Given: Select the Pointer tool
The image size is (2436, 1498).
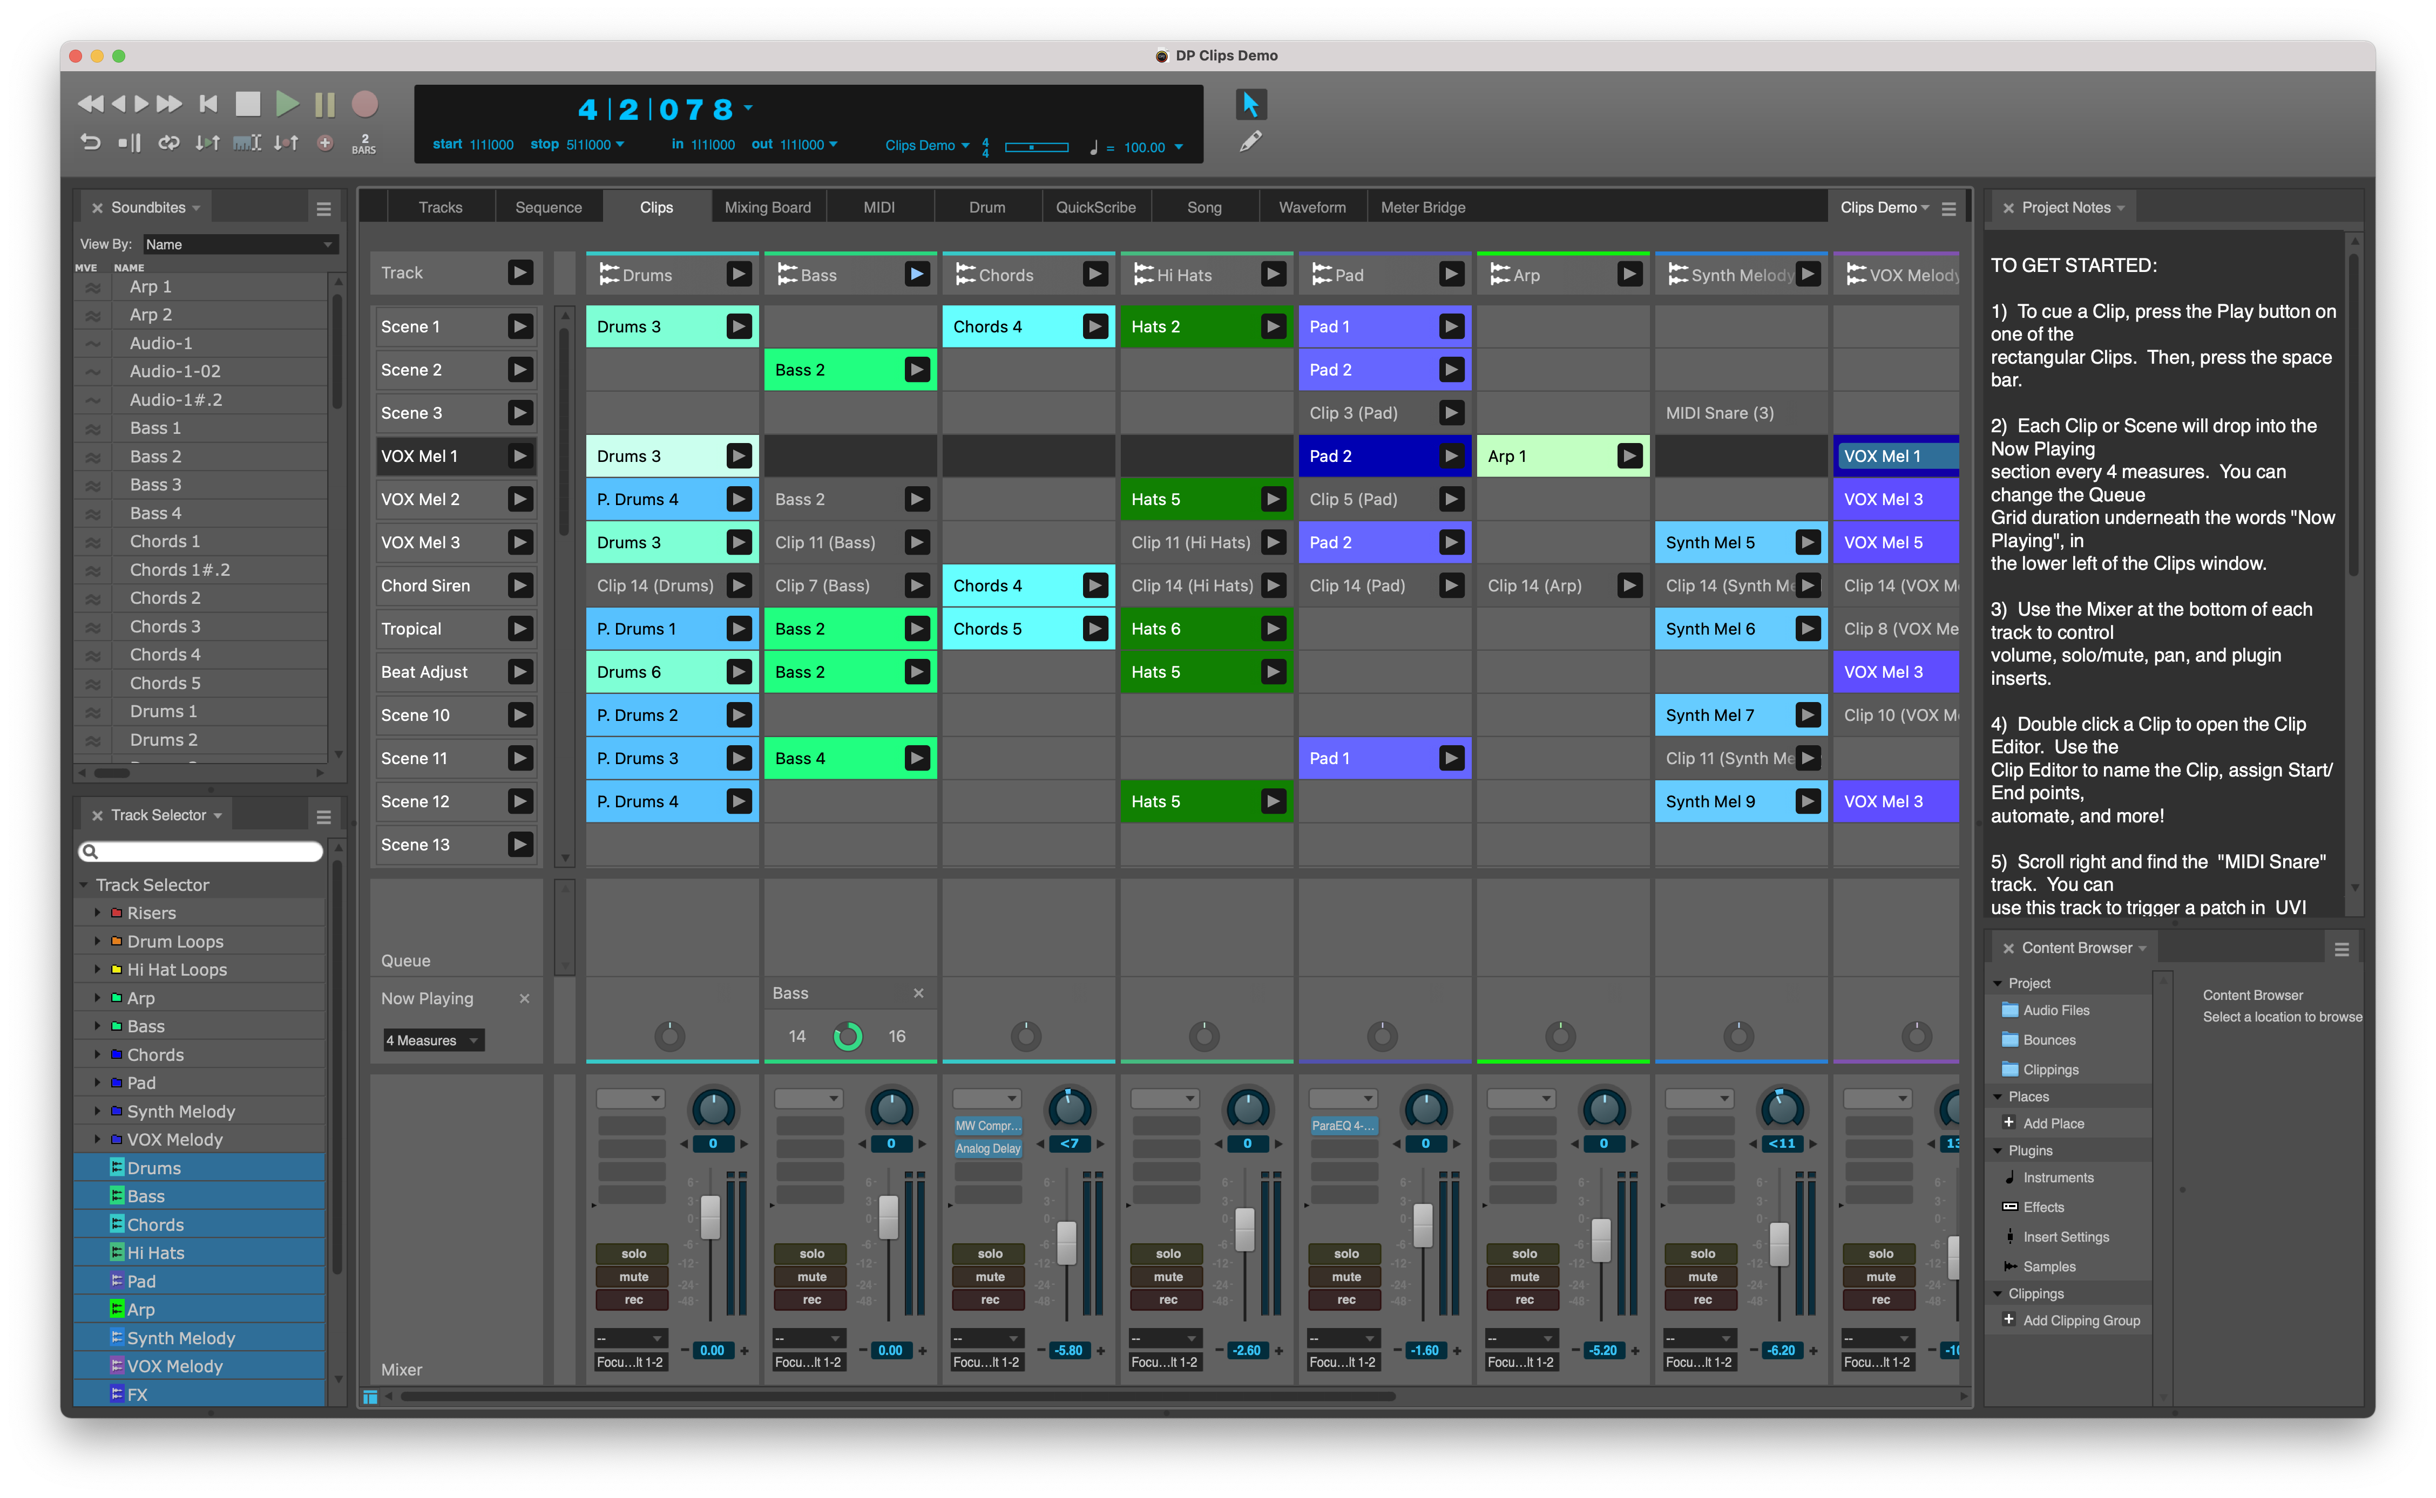Looking at the screenshot, I should point(1251,104).
